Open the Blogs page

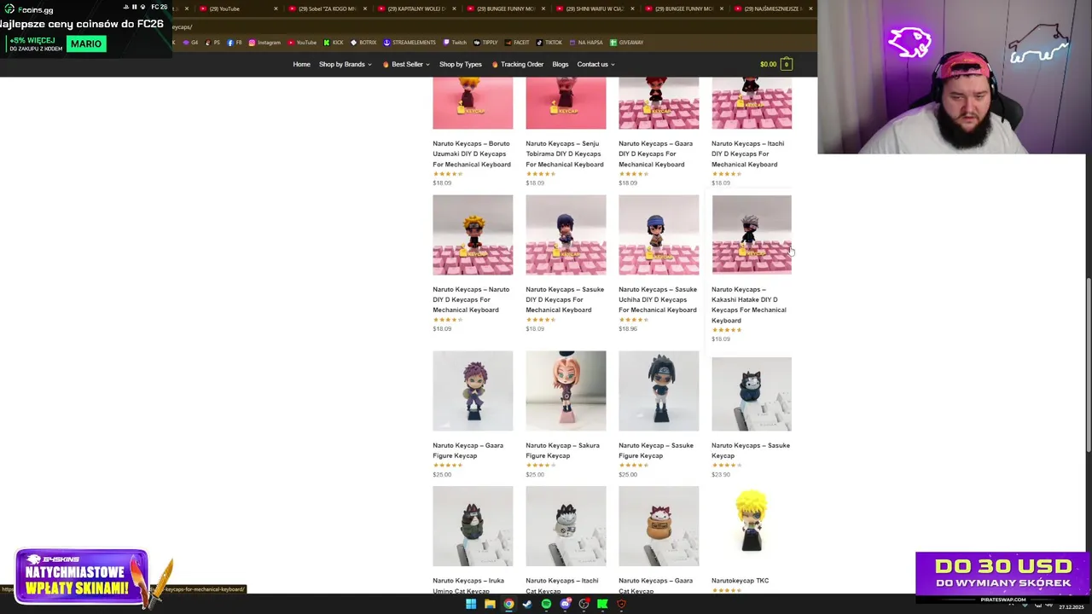[560, 64]
